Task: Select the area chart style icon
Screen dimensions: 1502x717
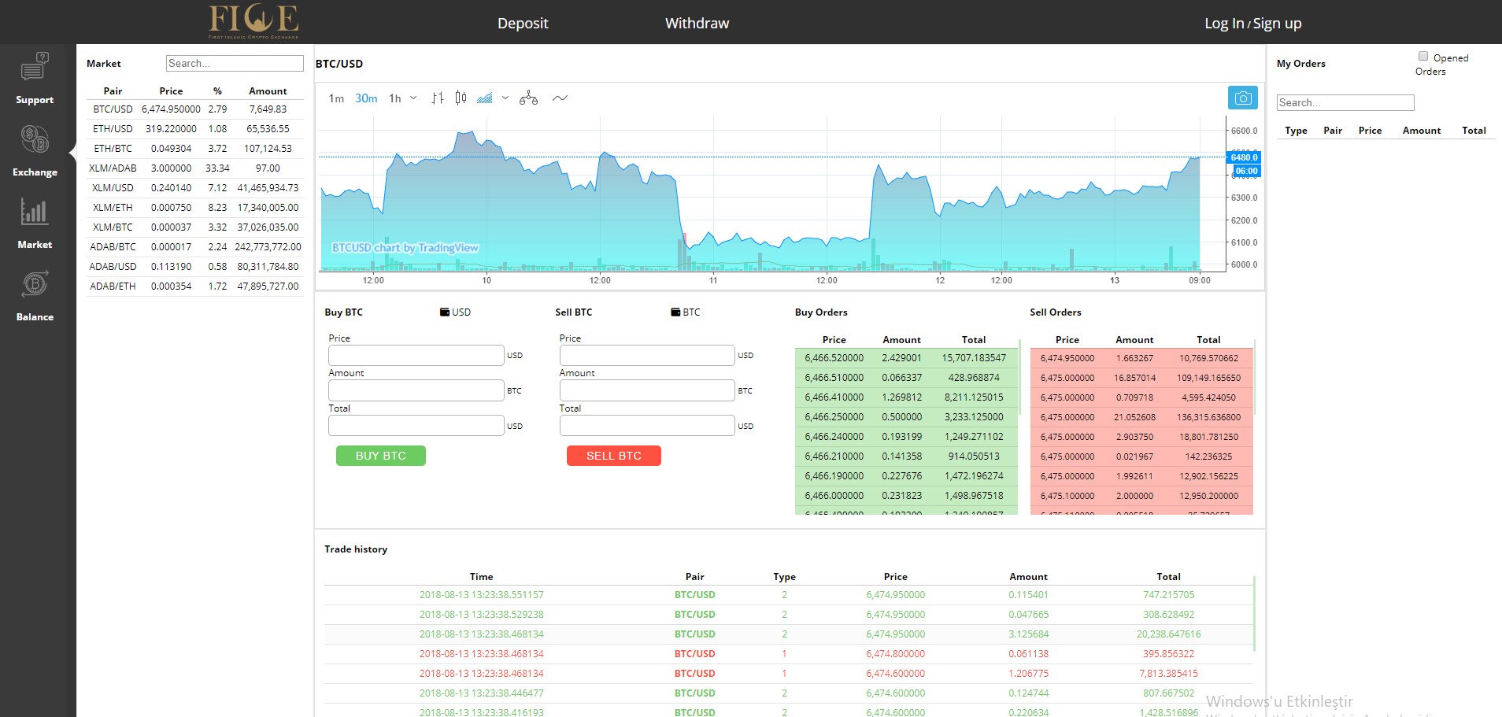Action: (x=485, y=98)
